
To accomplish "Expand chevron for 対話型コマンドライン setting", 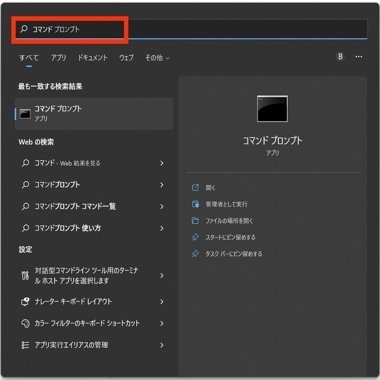I will click(x=162, y=276).
